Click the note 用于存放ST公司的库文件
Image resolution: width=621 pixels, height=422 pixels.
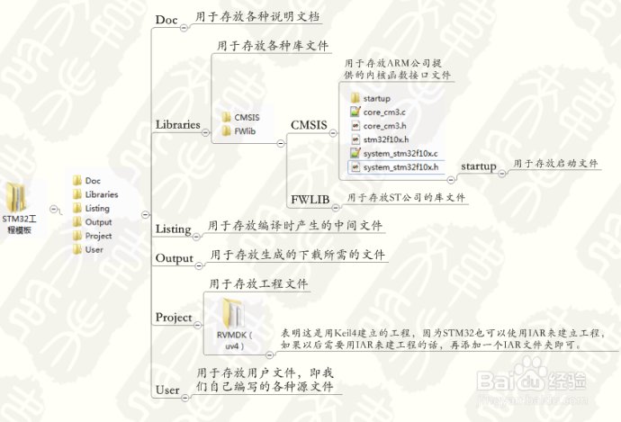406,198
